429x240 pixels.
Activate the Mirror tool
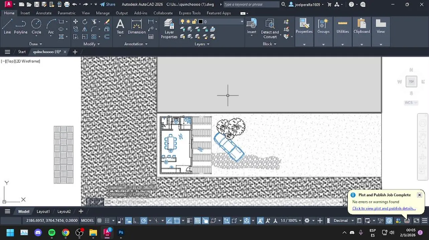coord(85,29)
